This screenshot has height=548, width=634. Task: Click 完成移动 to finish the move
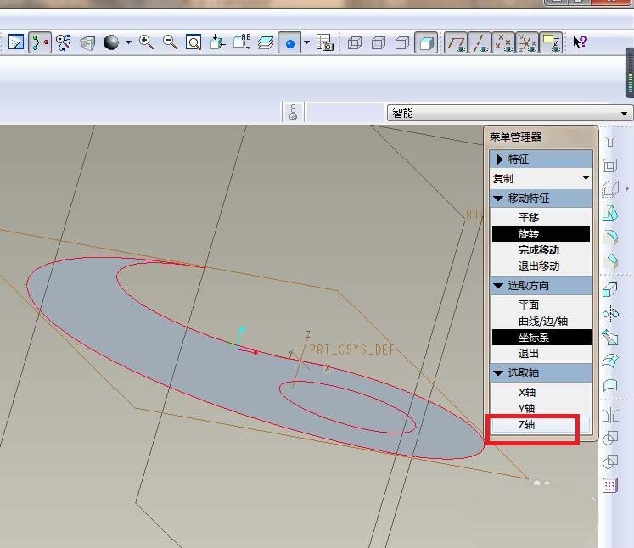(x=541, y=249)
